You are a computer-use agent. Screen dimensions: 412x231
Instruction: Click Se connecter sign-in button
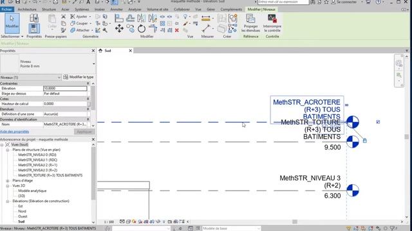point(344,2)
